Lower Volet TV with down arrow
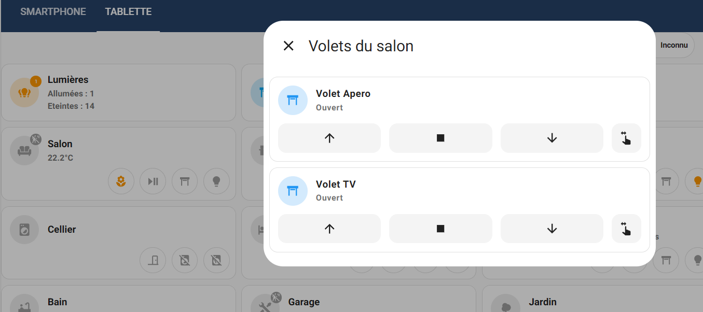The width and height of the screenshot is (703, 312). point(552,229)
